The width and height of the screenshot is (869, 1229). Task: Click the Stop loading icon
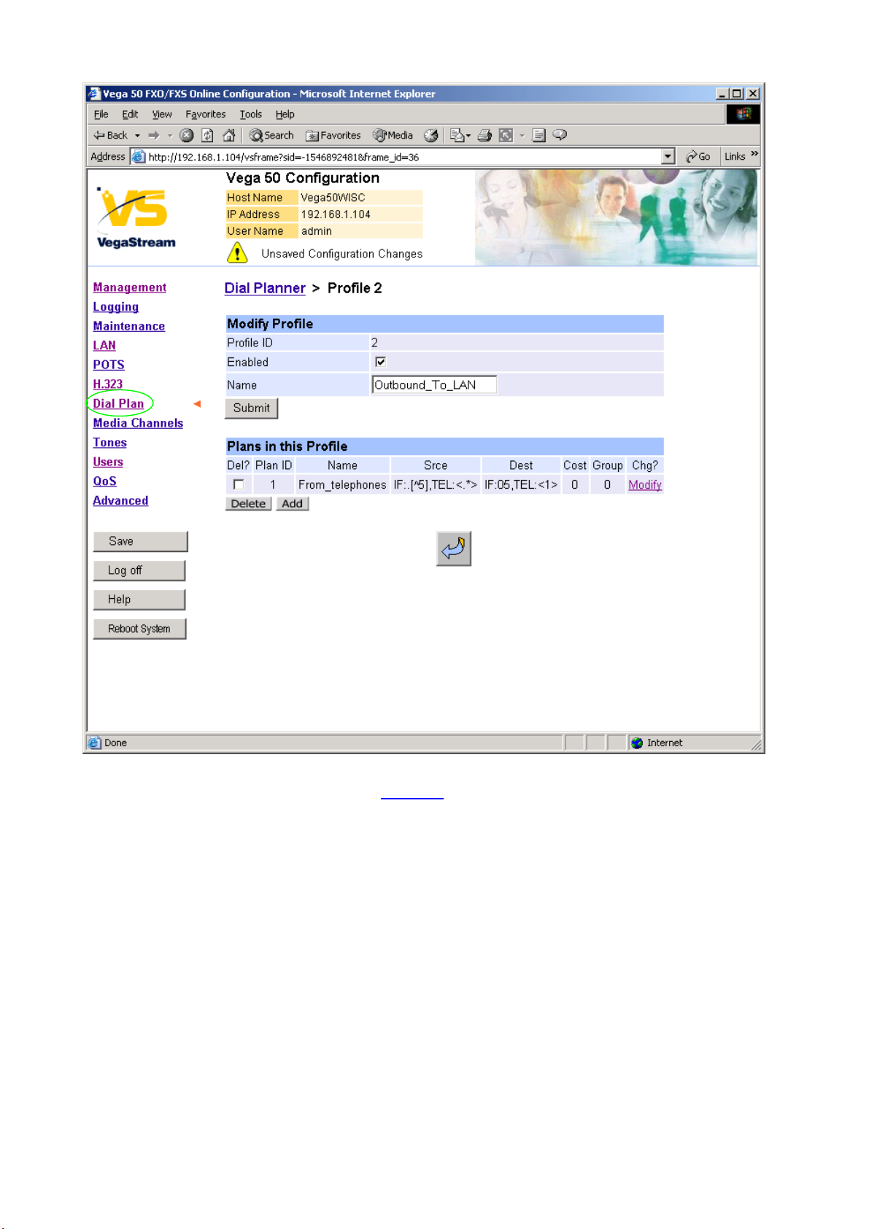point(187,135)
